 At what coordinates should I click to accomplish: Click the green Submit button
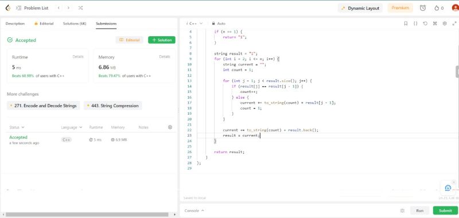445,211
